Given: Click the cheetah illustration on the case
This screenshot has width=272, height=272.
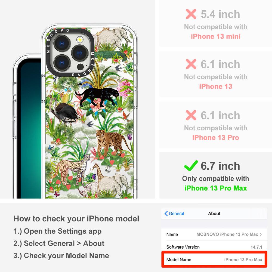Looking at the screenshot, I should click(71, 170).
